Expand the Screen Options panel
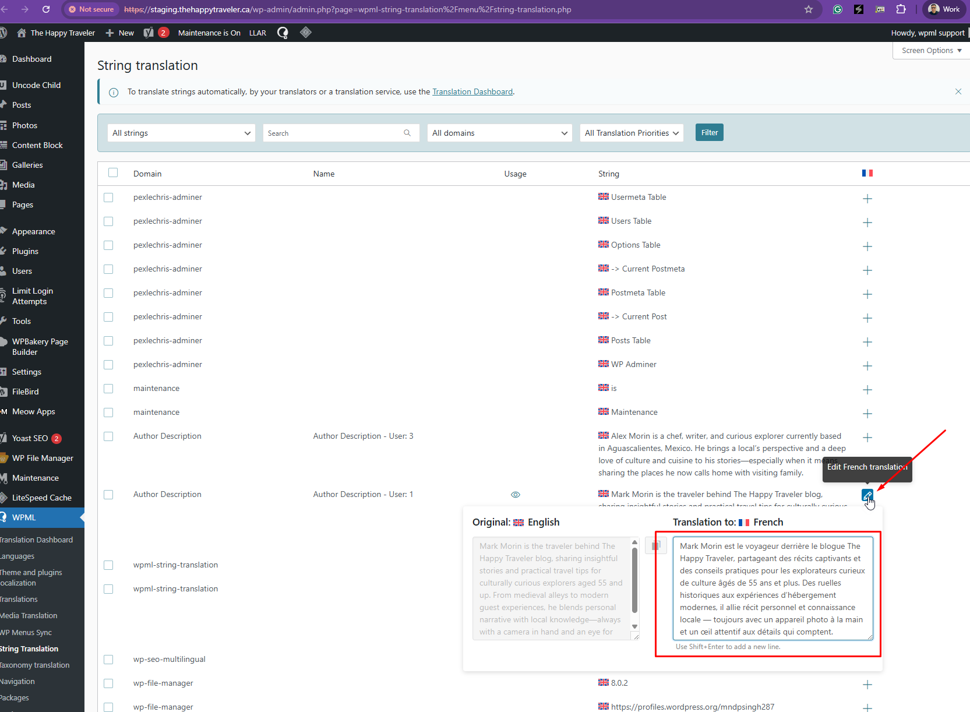 931,51
